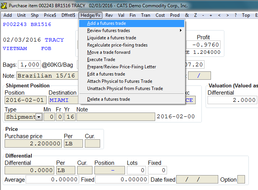Click the Differential Cur. field
The width and height of the screenshot is (258, 190).
pyautogui.click(x=85, y=170)
